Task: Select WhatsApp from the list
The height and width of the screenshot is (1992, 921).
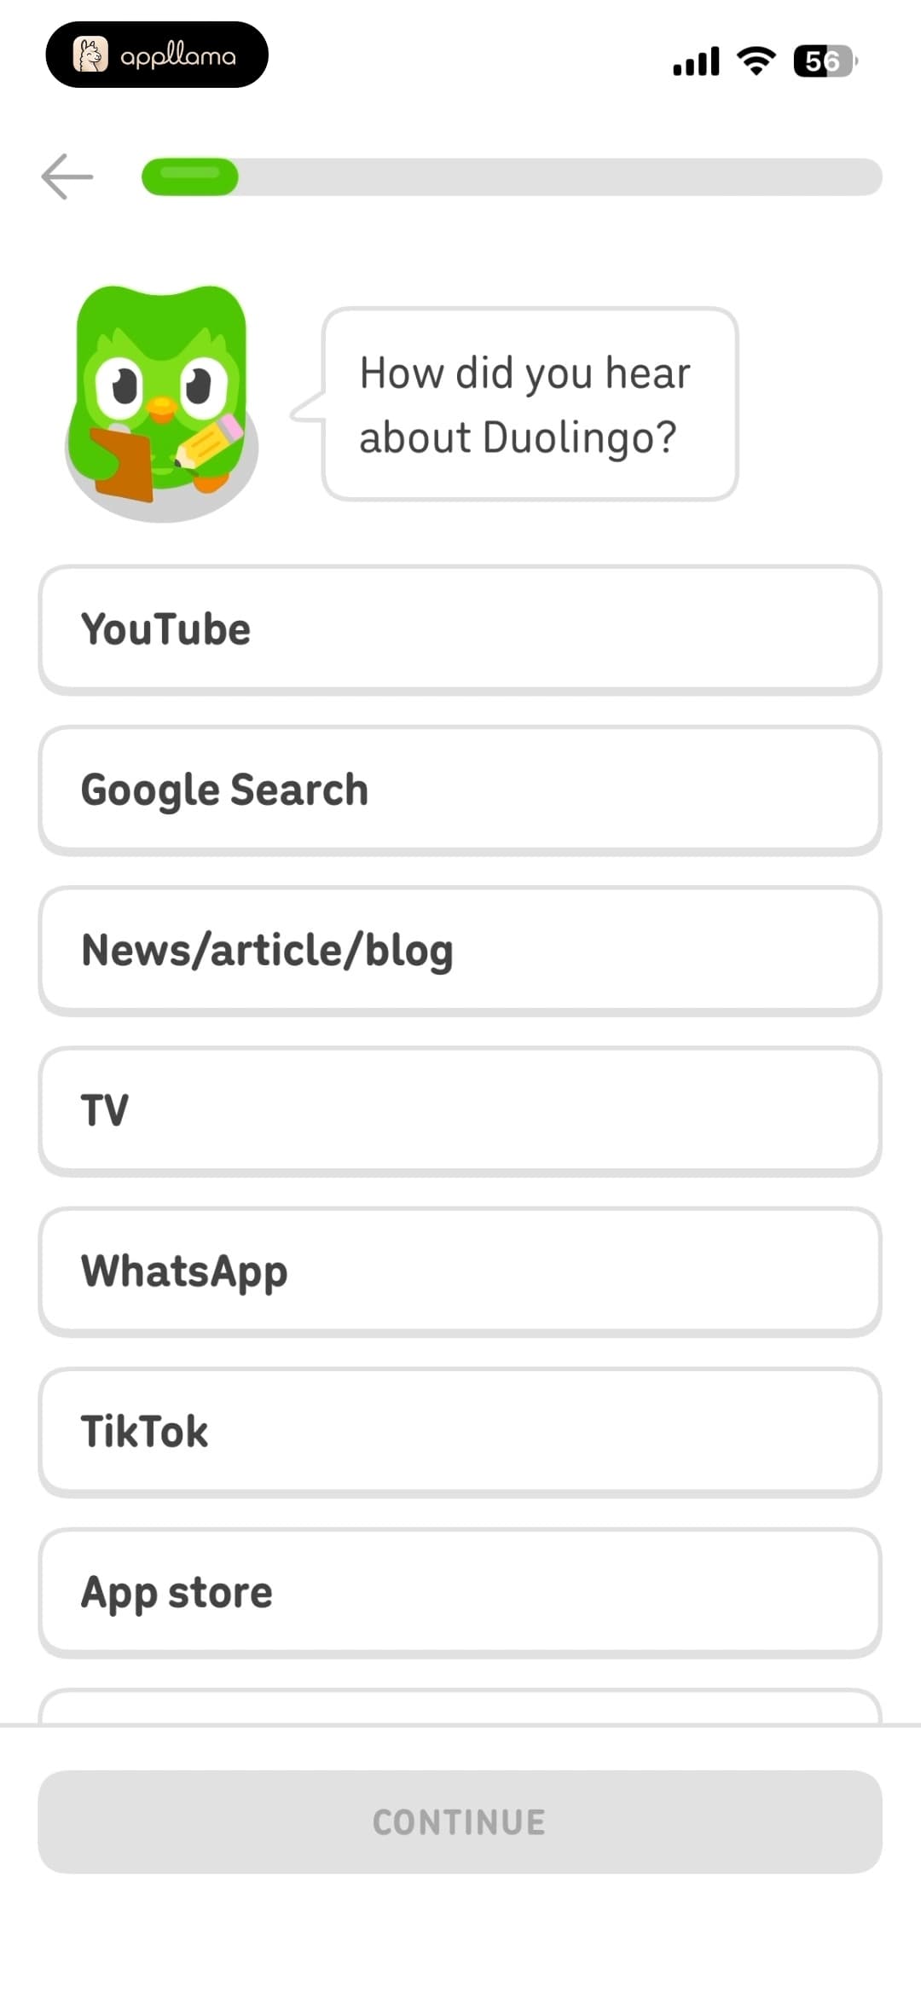Action: [x=460, y=1271]
